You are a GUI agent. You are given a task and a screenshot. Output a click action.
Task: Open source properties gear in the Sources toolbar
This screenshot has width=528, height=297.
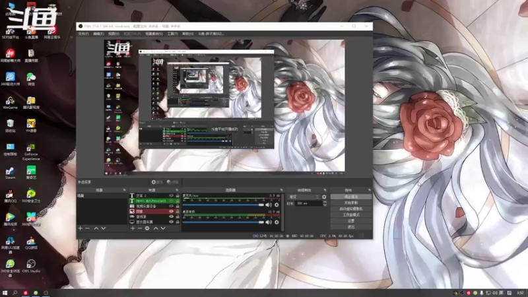(x=147, y=228)
